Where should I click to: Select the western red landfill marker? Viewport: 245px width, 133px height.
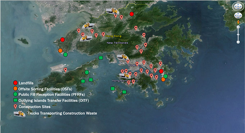[x=63, y=40]
